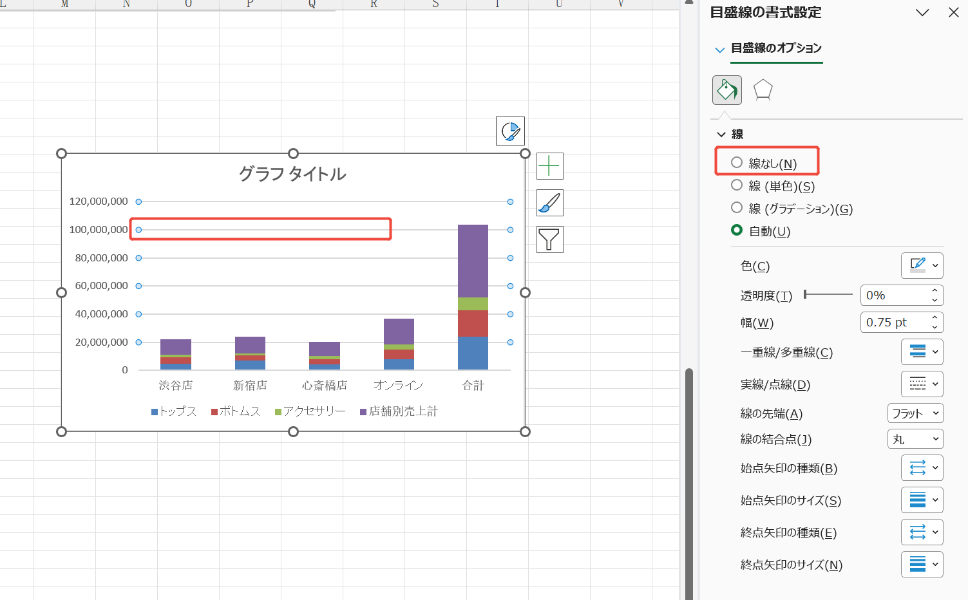Viewport: 968px width, 600px height.
Task: Open the Chart Styles paintbrush button
Action: point(549,203)
